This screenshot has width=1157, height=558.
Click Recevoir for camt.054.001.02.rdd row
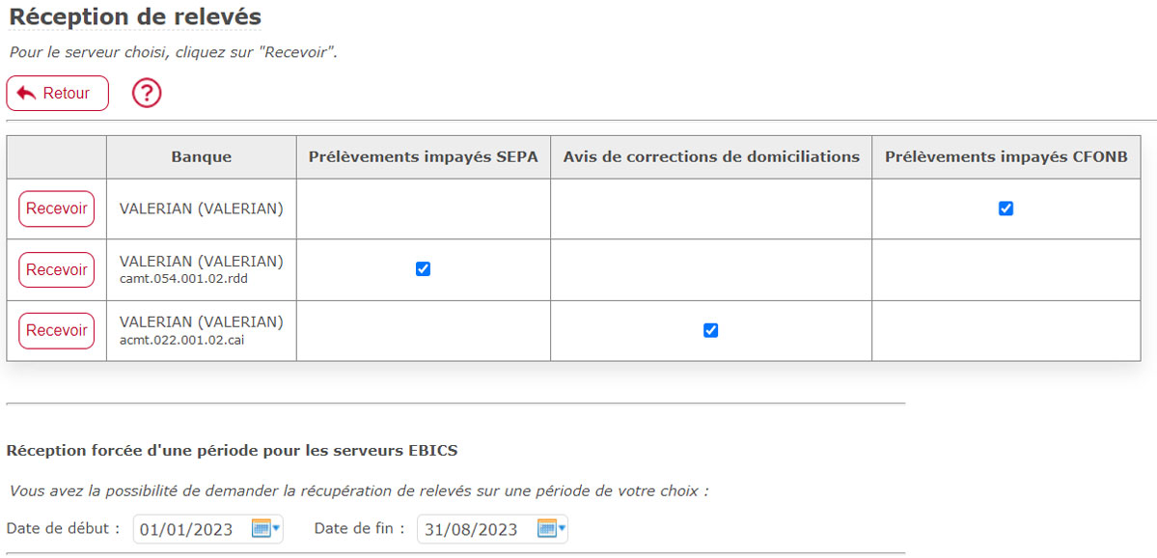[x=57, y=269]
